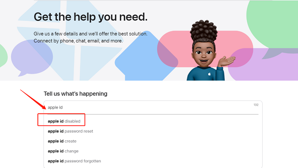Viewport: 298px width, 168px height.
Task: Pick the "apple id create" suggestion
Action: (x=62, y=141)
